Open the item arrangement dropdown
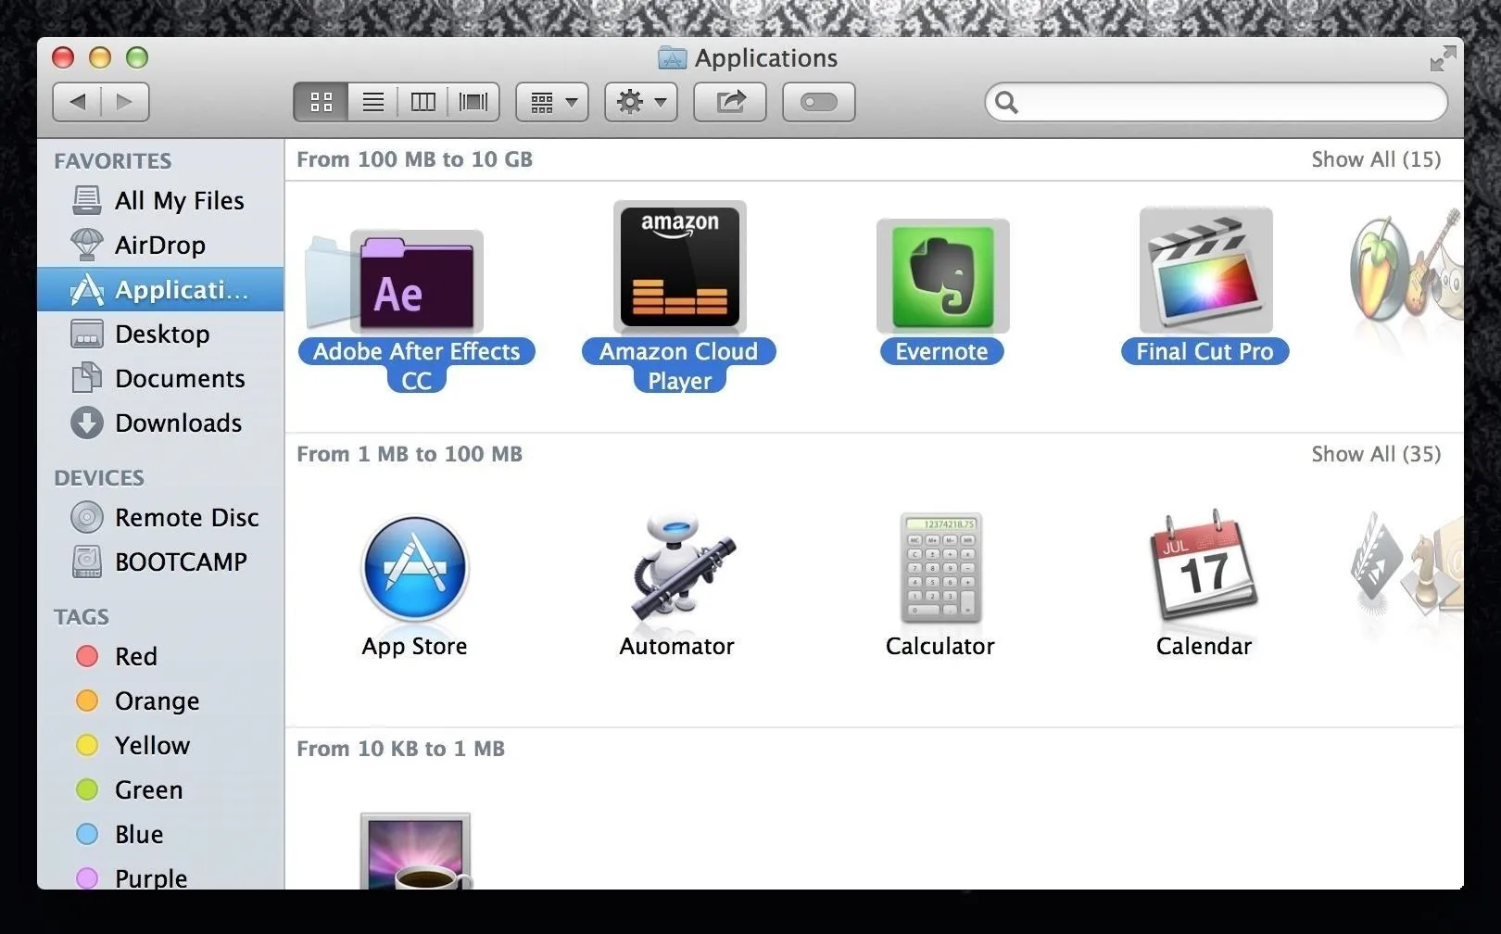Viewport: 1501px width, 934px height. (x=552, y=102)
